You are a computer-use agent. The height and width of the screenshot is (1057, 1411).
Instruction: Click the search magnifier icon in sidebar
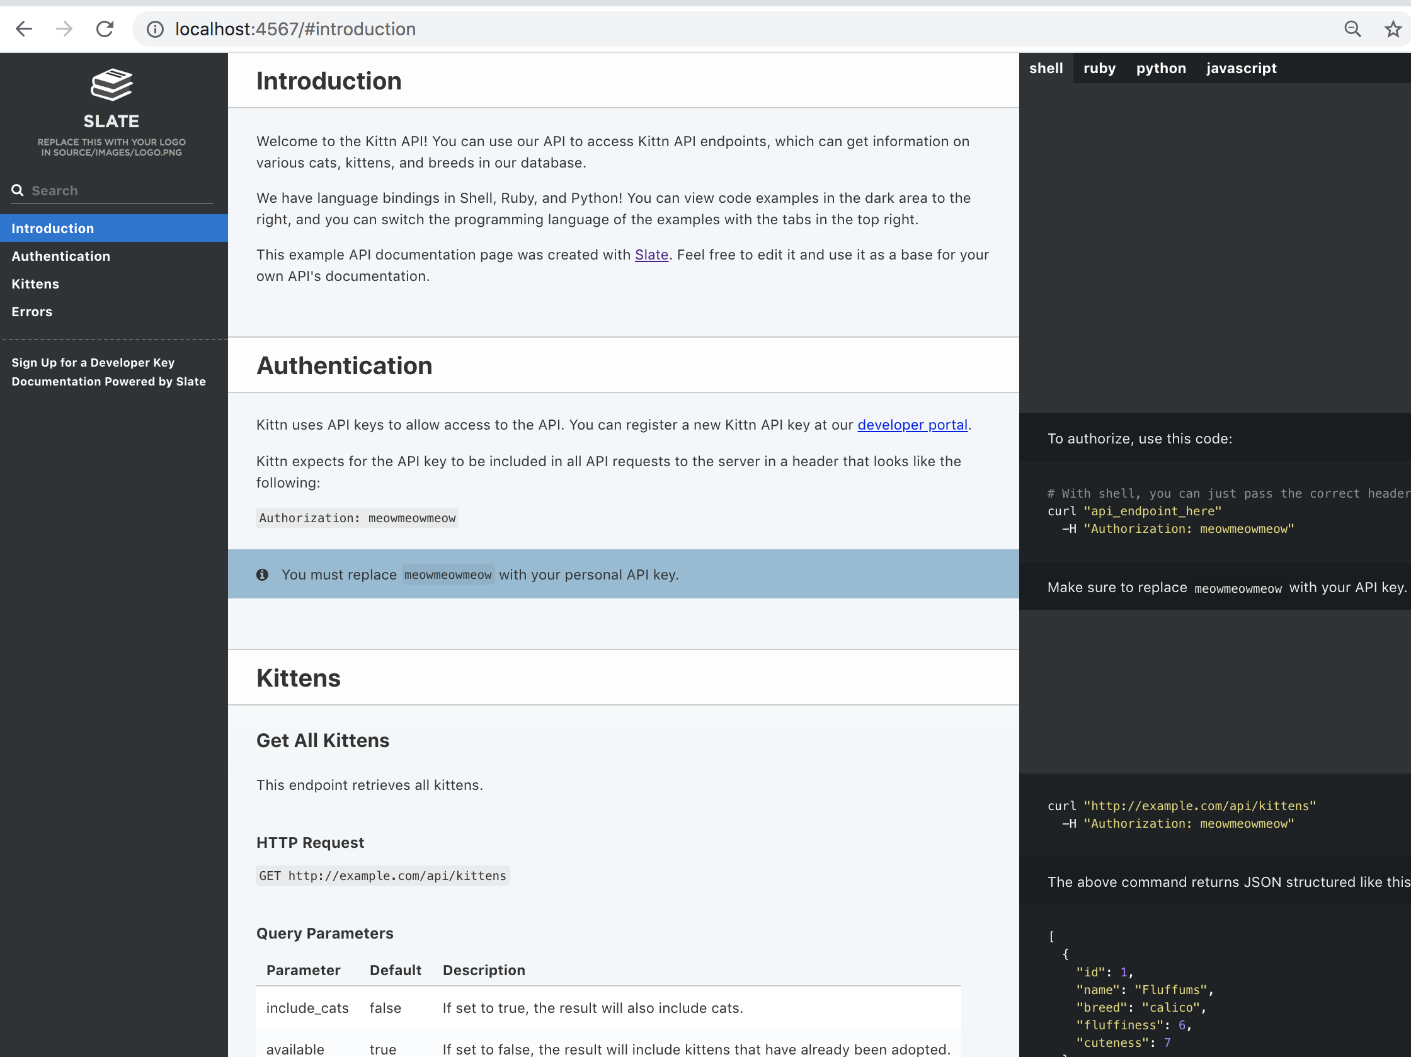(17, 190)
